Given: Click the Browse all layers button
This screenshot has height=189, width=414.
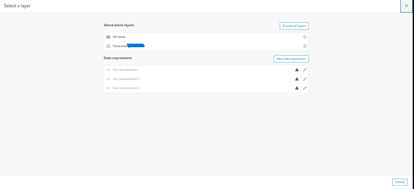Looking at the screenshot, I should point(294,26).
